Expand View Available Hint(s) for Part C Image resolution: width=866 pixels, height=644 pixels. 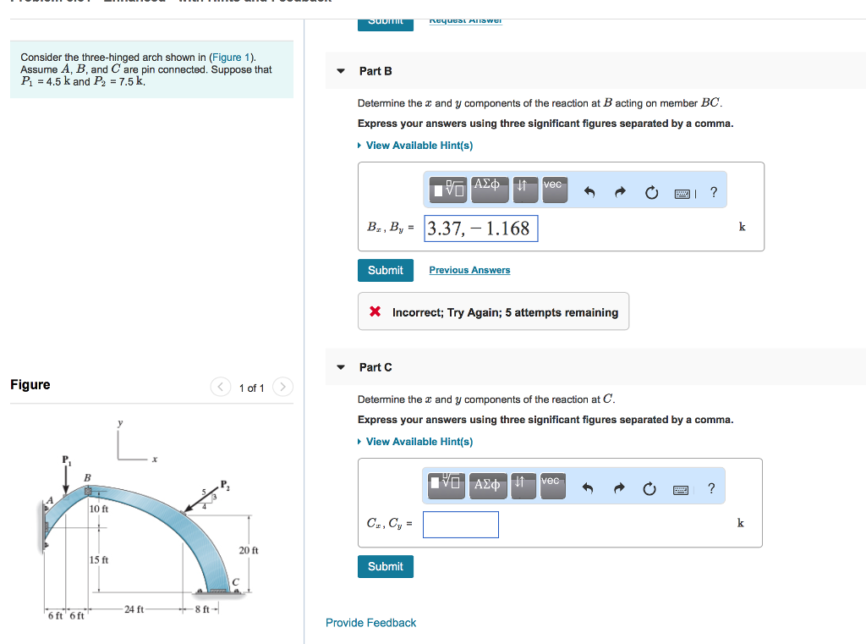click(415, 441)
